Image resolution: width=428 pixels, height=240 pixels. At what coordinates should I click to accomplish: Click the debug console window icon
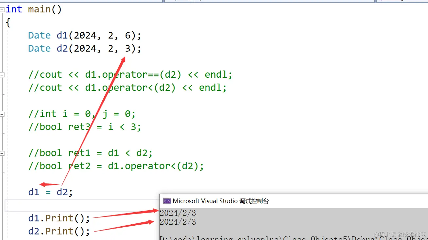click(167, 201)
